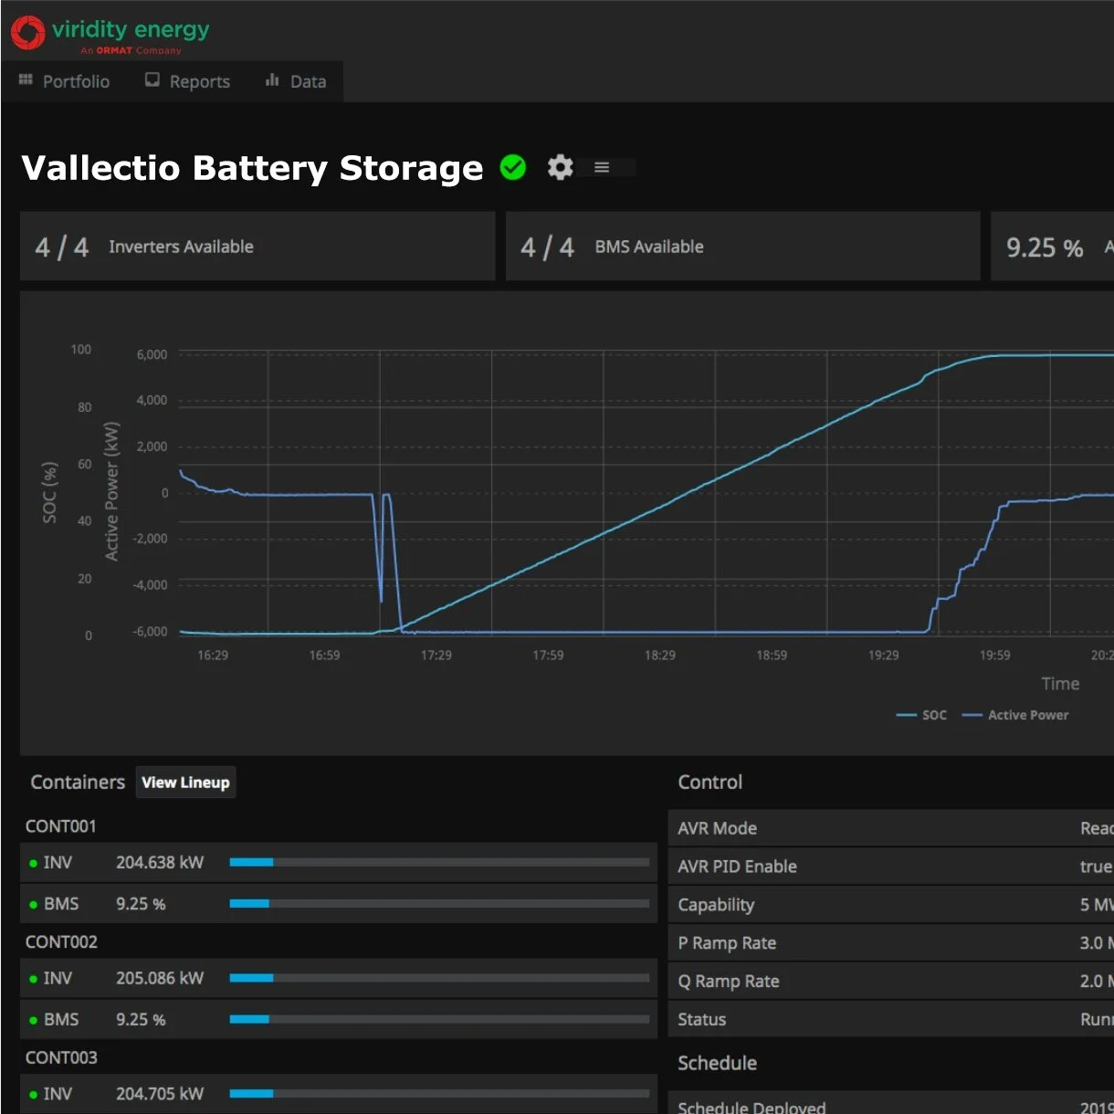1114x1114 pixels.
Task: Click the Portfolio grid icon
Action: click(26, 80)
